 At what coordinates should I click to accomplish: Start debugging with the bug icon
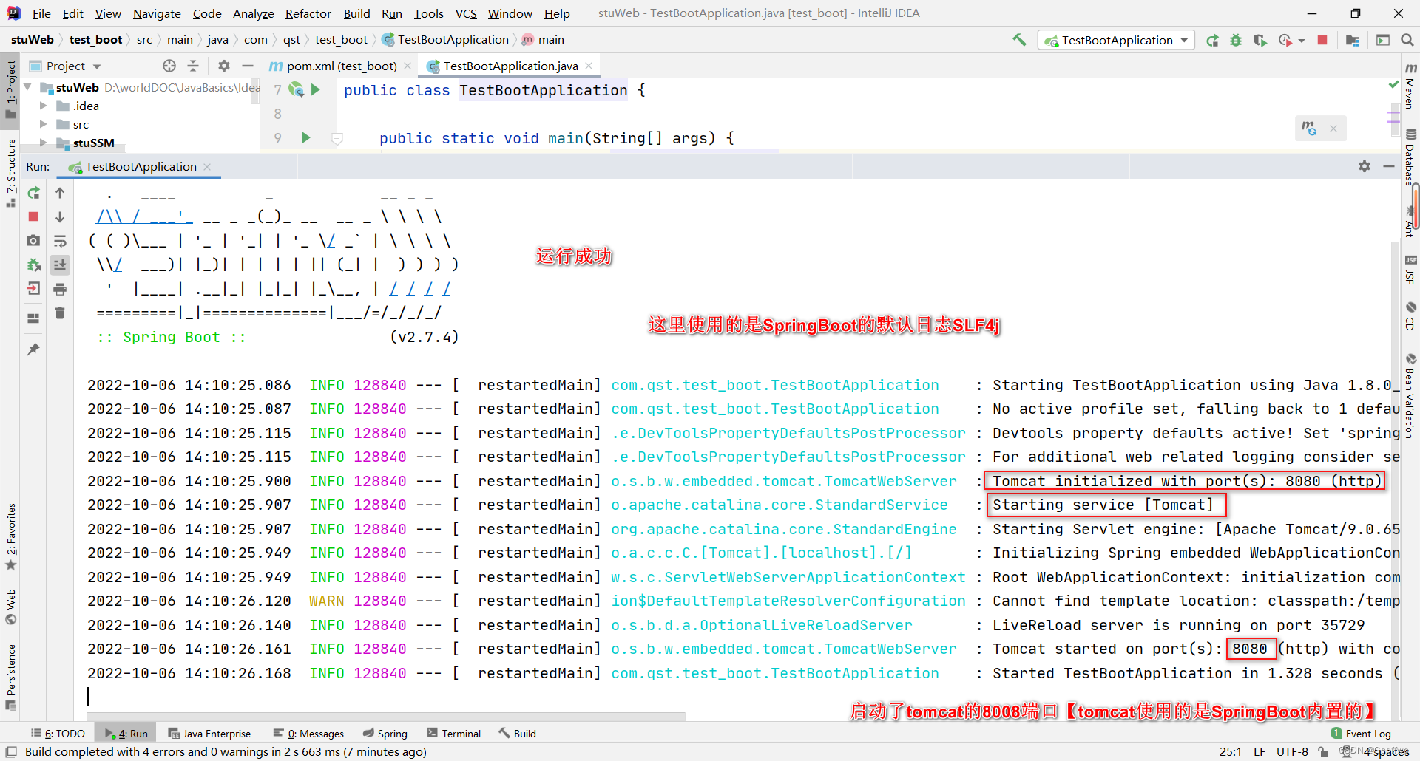coord(1236,40)
